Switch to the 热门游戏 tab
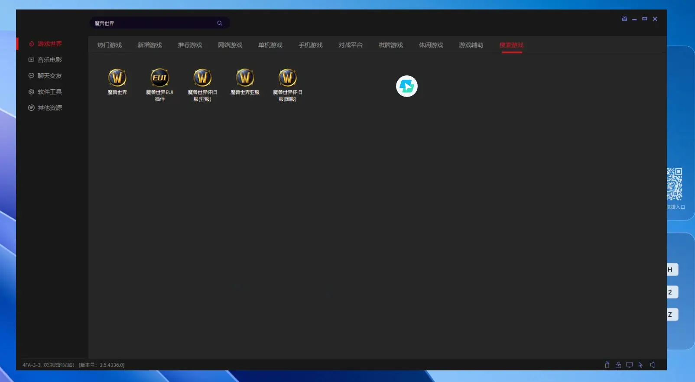 point(109,45)
